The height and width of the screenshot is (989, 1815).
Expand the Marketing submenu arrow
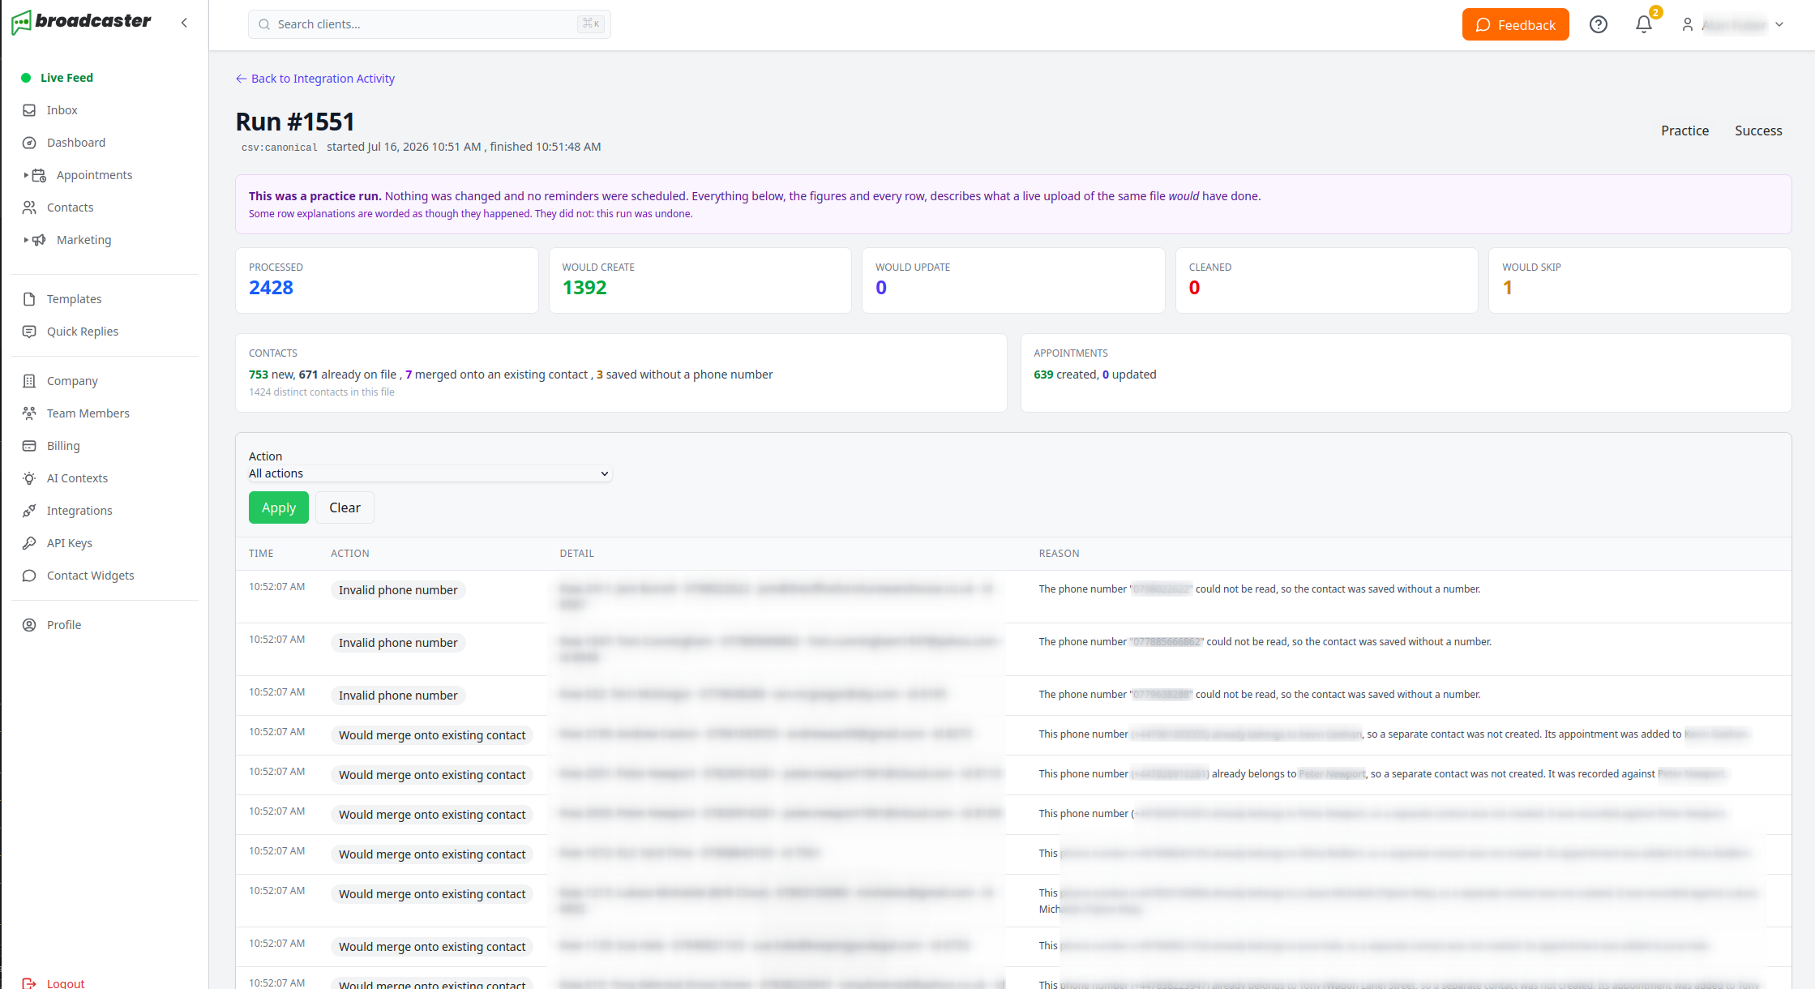[x=26, y=240]
